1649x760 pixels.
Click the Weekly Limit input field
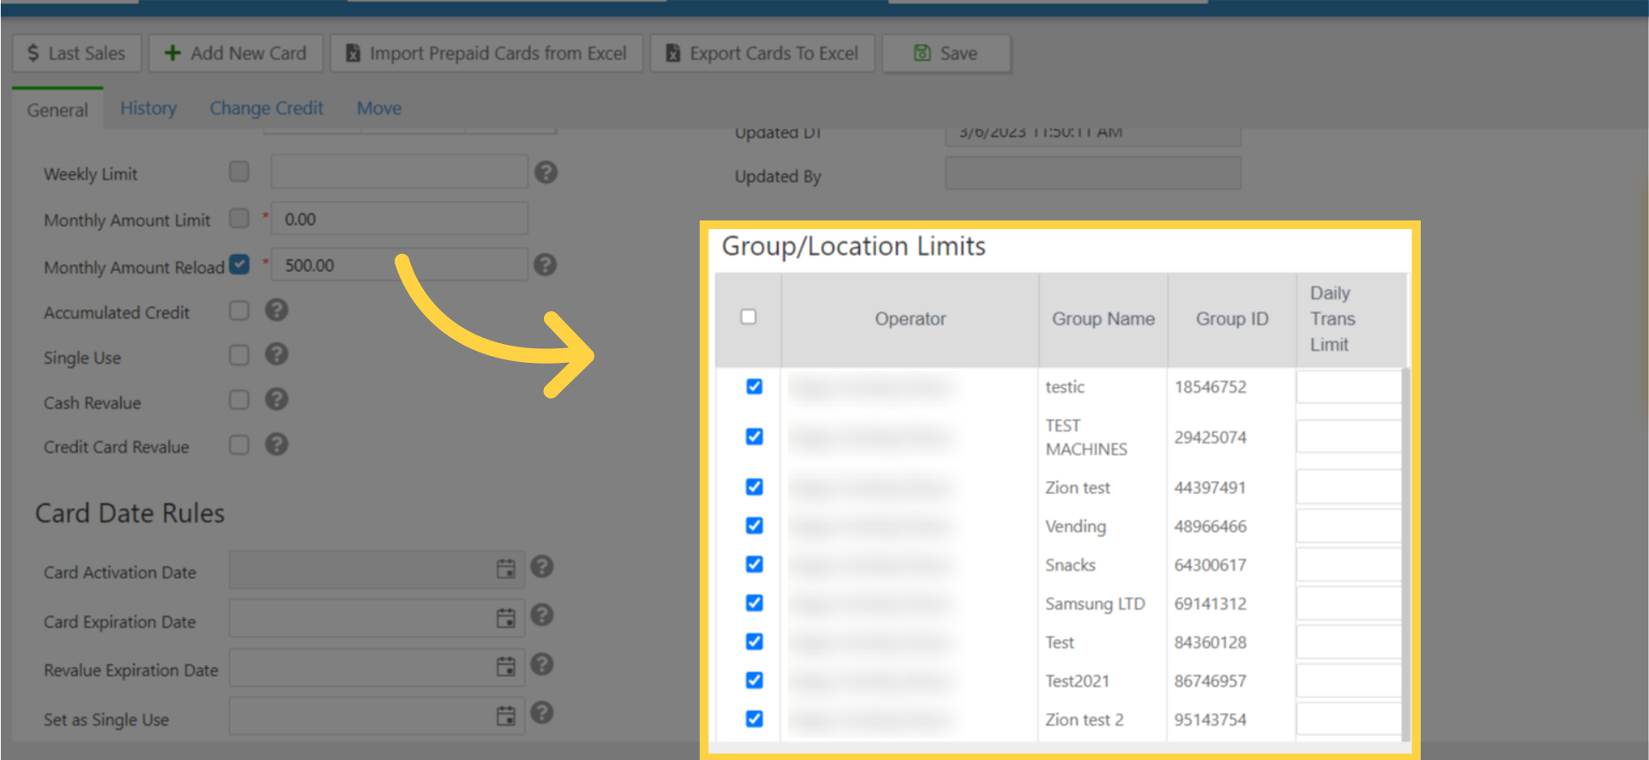399,172
